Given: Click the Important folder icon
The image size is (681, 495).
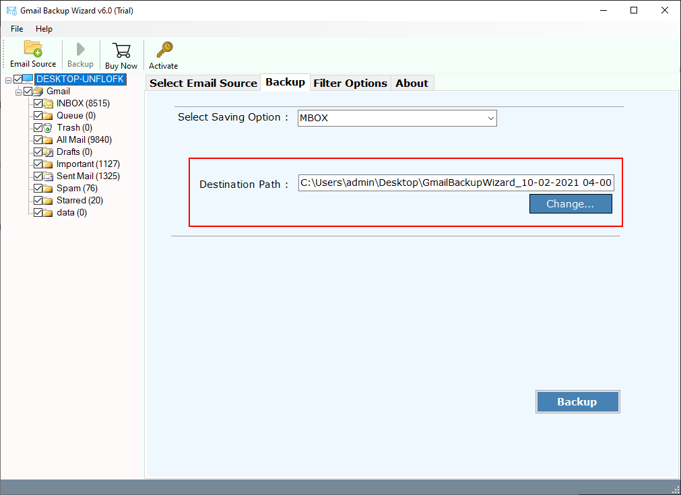Looking at the screenshot, I should pyautogui.click(x=48, y=164).
